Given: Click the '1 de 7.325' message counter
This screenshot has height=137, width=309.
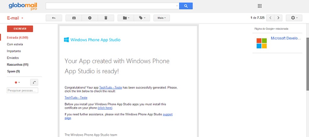Looking at the screenshot, I should [x=258, y=18].
